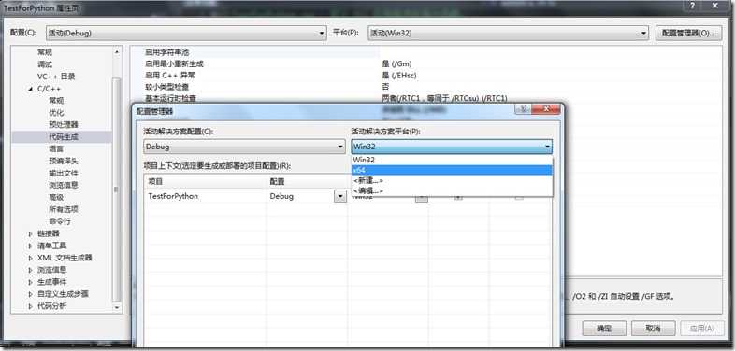Click the 项目 column header
735x351 pixels.
coord(206,181)
